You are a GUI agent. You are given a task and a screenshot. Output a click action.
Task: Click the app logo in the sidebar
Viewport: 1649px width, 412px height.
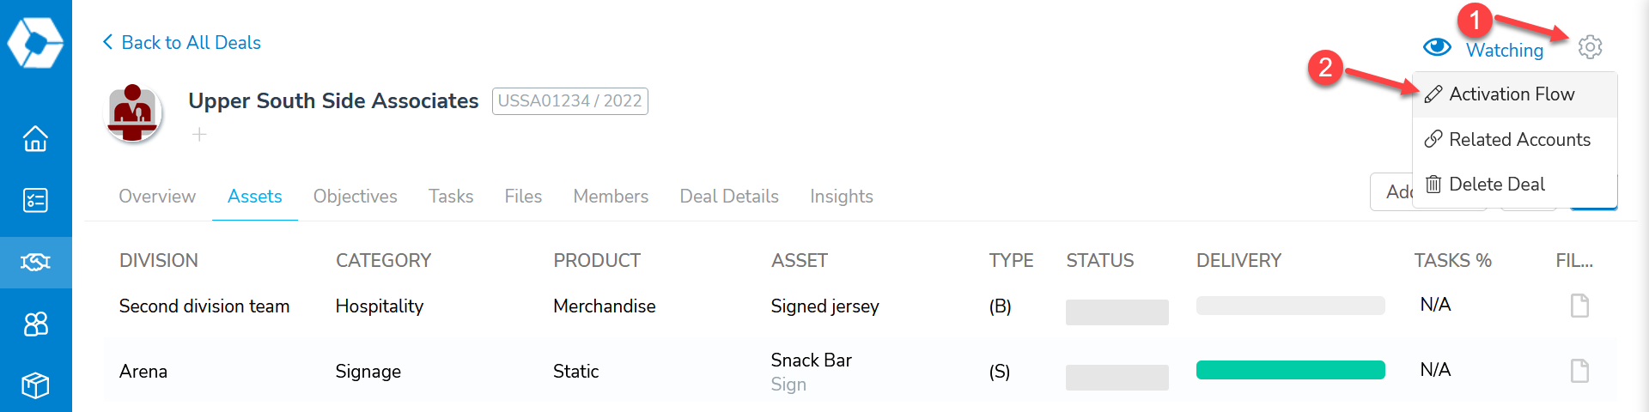pyautogui.click(x=35, y=41)
